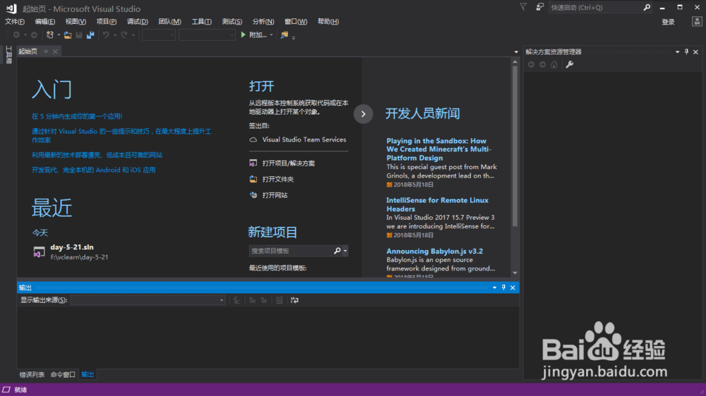Open the solution configurations combo box
Image resolution: width=706 pixels, height=396 pixels.
[x=158, y=35]
